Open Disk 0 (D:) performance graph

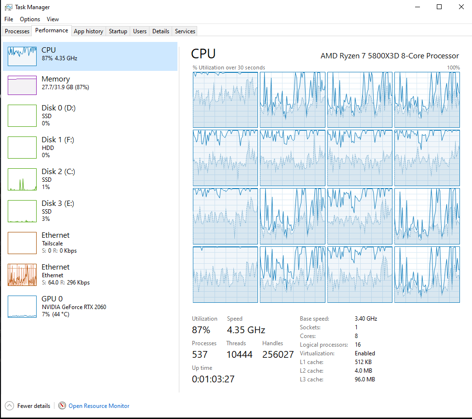(x=22, y=116)
